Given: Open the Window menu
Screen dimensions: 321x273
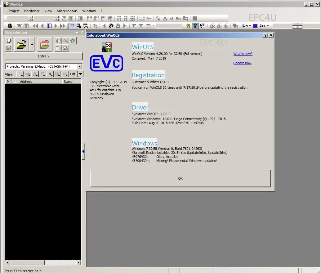Looking at the screenshot, I should tap(89, 11).
